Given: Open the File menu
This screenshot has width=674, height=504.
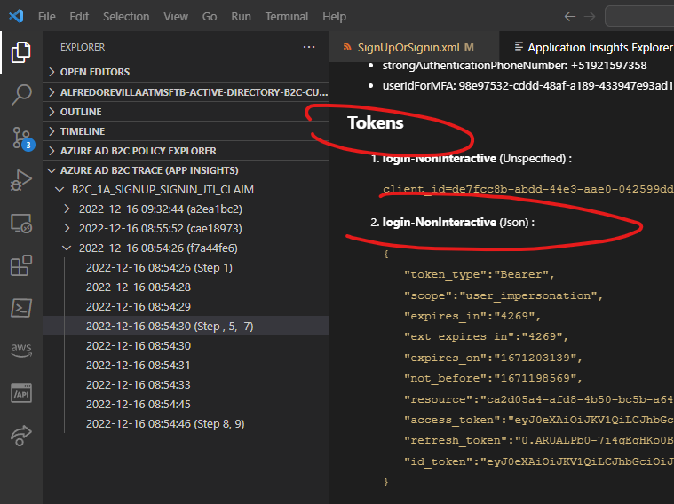Looking at the screenshot, I should (46, 16).
